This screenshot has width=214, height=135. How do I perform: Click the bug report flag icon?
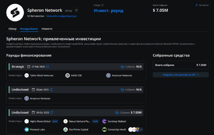click(197, 5)
